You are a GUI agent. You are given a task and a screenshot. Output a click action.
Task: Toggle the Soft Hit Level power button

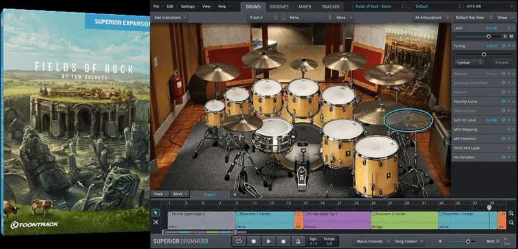(x=504, y=120)
